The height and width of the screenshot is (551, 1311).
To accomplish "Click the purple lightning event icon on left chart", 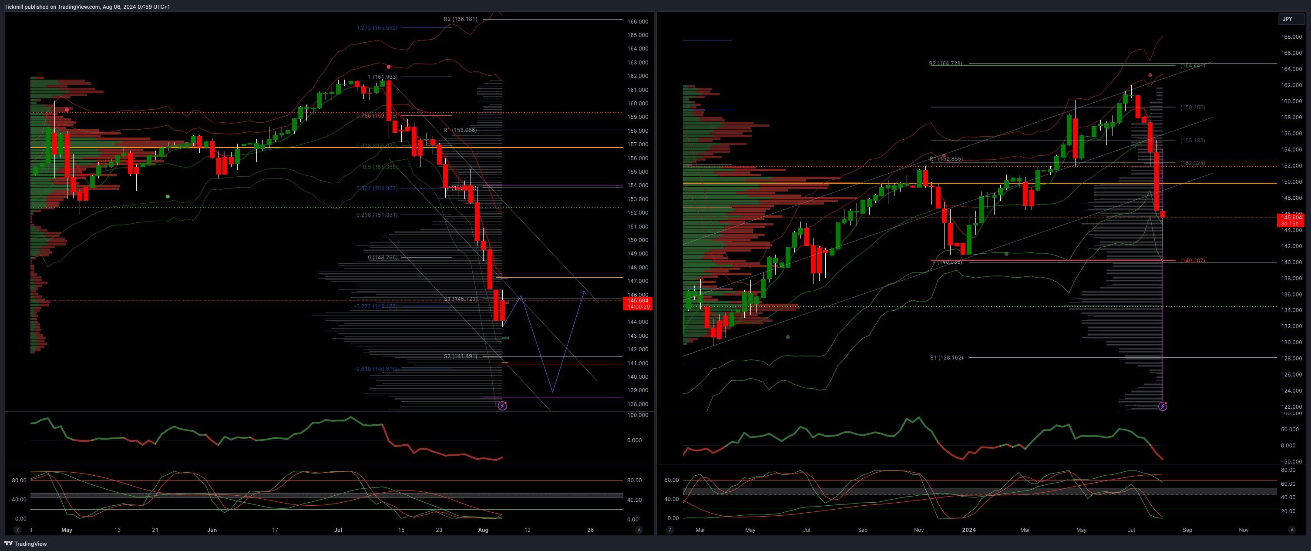I will [502, 406].
